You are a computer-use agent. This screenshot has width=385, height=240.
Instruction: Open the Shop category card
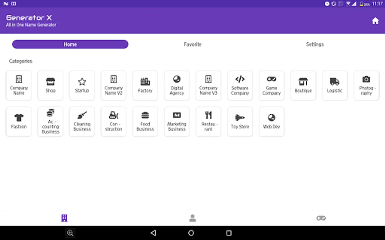tap(50, 85)
